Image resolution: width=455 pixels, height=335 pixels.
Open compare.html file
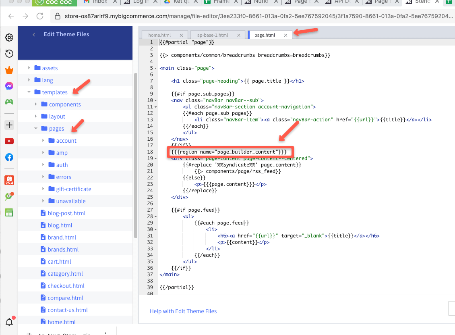(x=65, y=298)
